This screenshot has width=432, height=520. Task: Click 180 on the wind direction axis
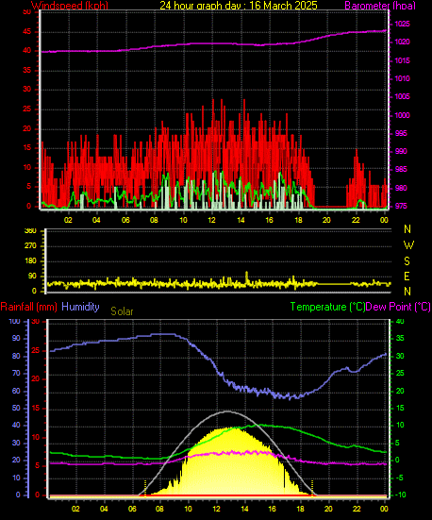(x=30, y=261)
